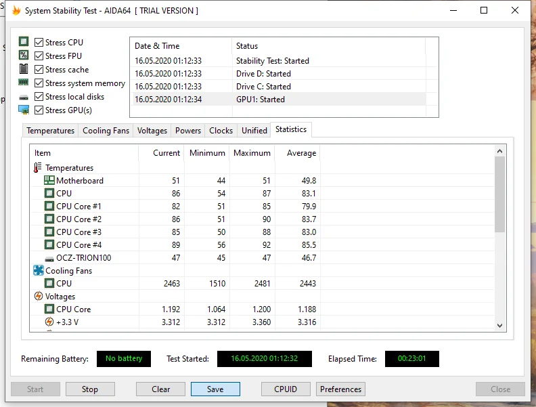Select the Drive C: Started log entry
The width and height of the screenshot is (536, 407).
(278, 87)
